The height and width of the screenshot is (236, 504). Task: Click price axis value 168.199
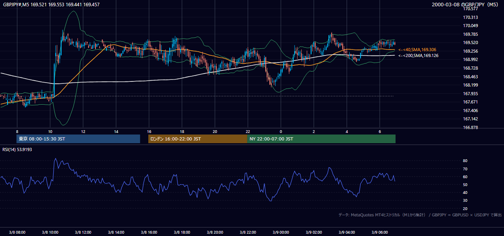click(470, 85)
